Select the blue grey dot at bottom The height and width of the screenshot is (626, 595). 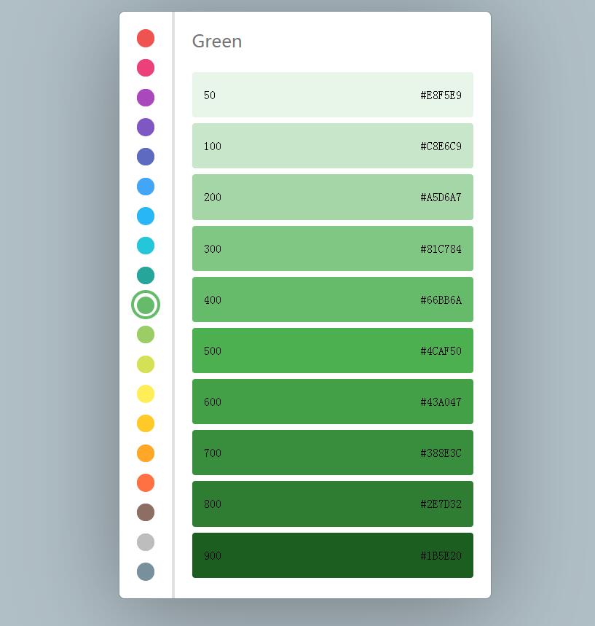(146, 571)
